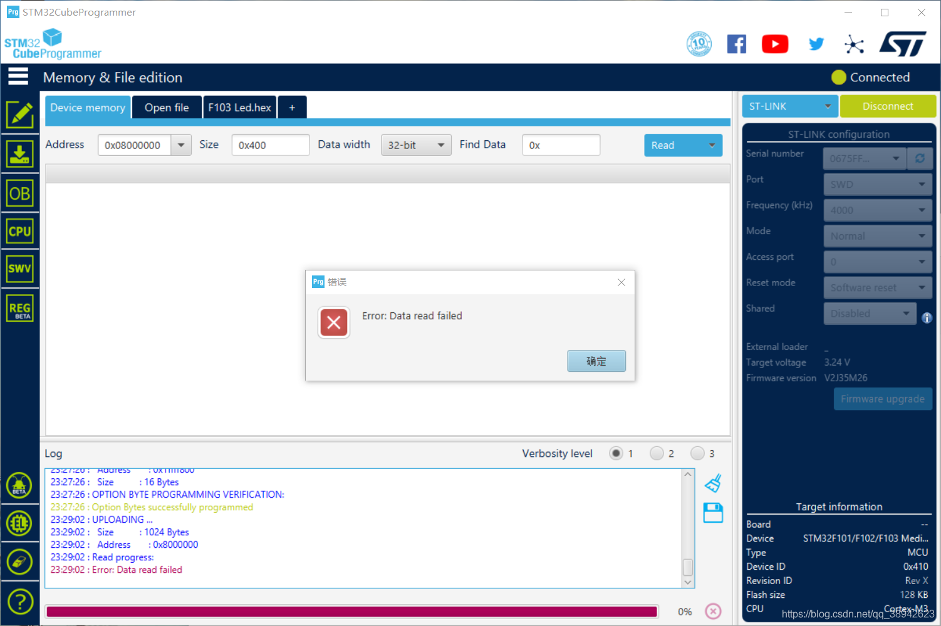
Task: Switch to the Device memory tab
Action: click(x=88, y=108)
